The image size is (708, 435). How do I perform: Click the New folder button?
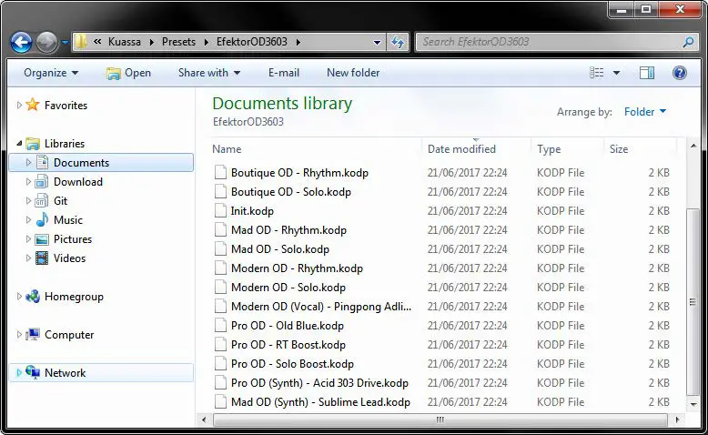click(353, 73)
